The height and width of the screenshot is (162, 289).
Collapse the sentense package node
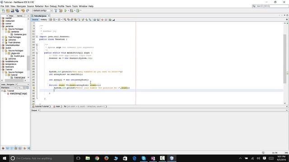6,32
